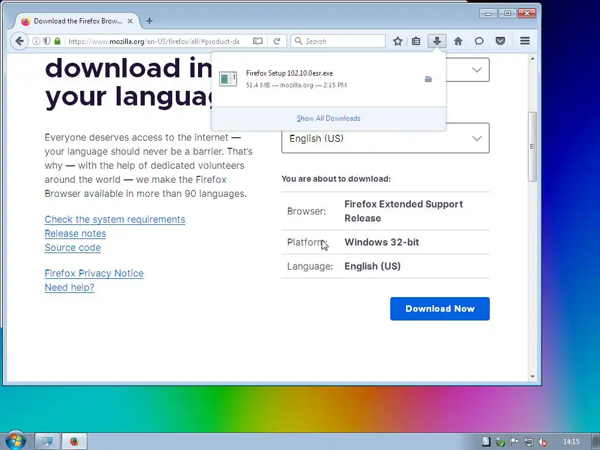This screenshot has height=450, width=600.
Task: Open the Release notes link
Action: pos(76,233)
